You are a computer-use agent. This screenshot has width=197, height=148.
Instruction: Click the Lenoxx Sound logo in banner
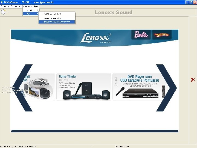click(96, 38)
